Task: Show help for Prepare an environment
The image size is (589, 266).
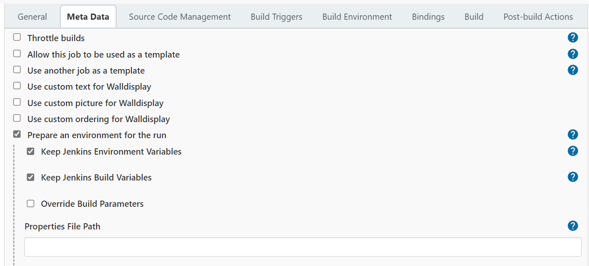Action: pyautogui.click(x=573, y=134)
